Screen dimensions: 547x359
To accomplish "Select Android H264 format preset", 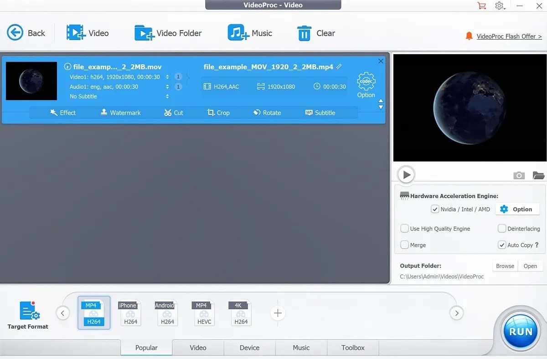I will 167,313.
